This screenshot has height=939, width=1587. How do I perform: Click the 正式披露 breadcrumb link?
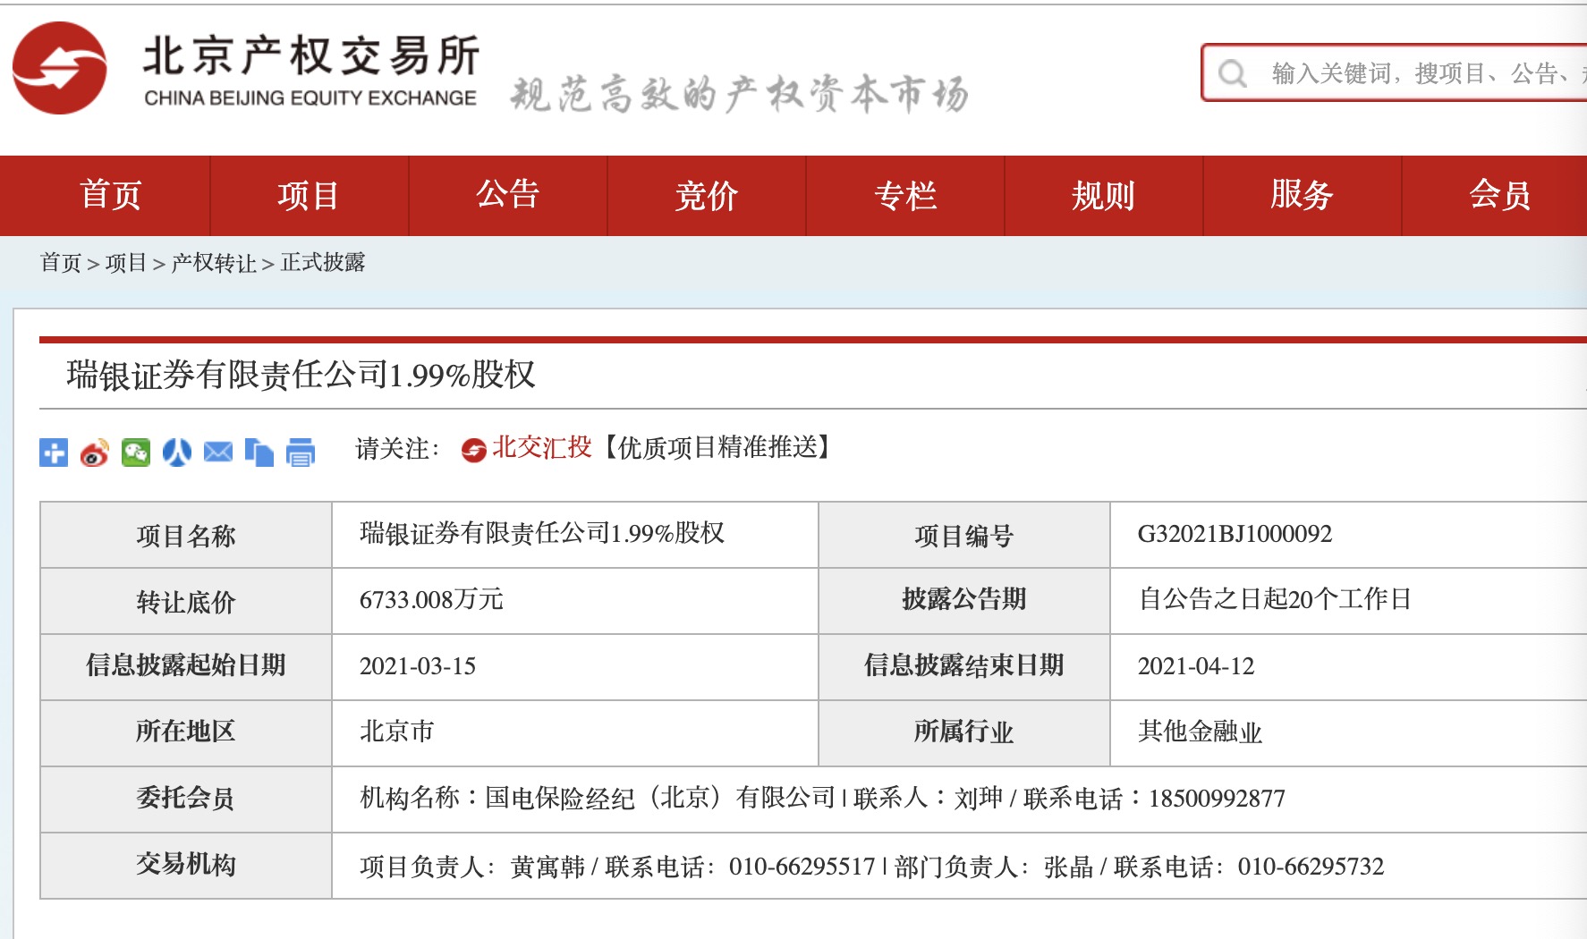323,263
